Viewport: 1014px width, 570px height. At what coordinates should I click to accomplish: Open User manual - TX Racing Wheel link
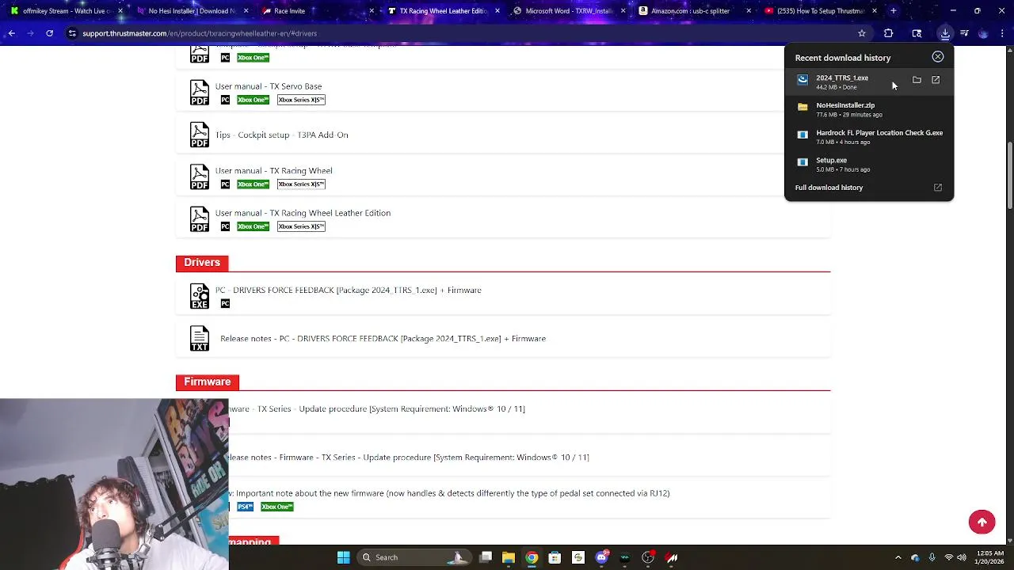(274, 170)
